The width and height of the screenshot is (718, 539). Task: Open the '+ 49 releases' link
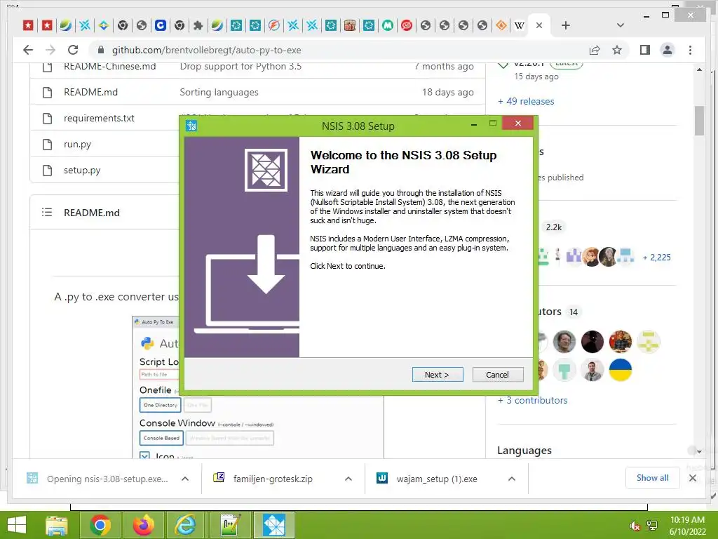tap(526, 101)
